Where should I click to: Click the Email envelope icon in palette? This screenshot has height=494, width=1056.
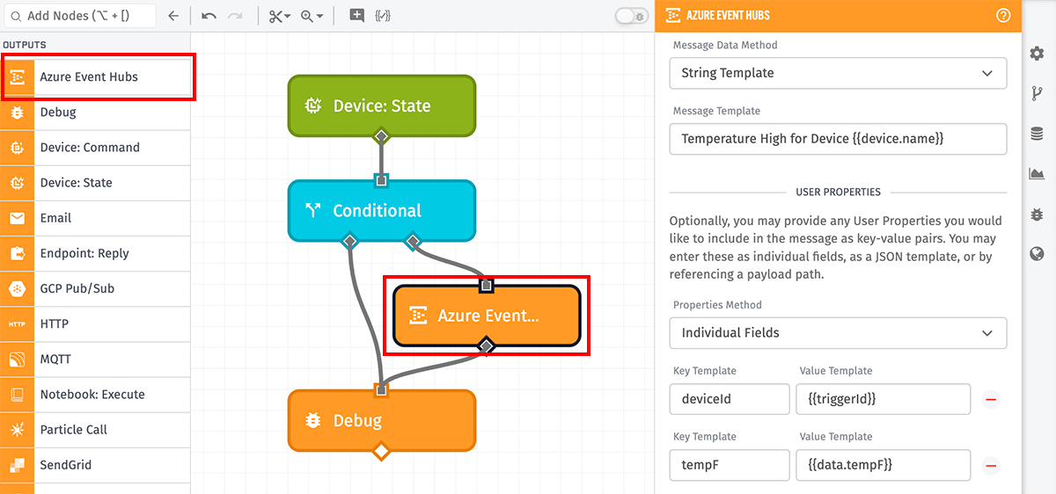17,218
